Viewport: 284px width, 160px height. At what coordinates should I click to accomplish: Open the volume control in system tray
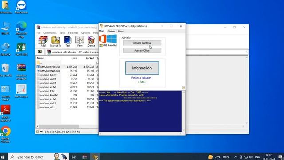tap(251, 157)
